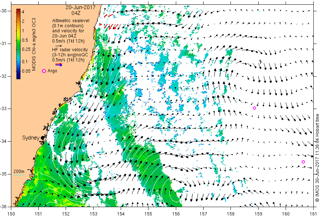Click the black altimetric velocity legend arrow
Screen dimensions: 321x218
[59, 46]
